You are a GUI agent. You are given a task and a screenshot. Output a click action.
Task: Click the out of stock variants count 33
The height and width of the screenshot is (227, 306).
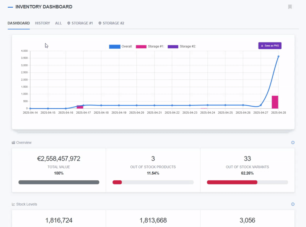point(247,158)
